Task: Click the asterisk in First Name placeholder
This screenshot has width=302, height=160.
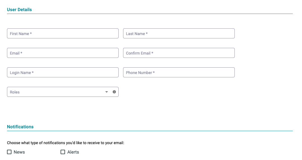Action: tap(31, 33)
